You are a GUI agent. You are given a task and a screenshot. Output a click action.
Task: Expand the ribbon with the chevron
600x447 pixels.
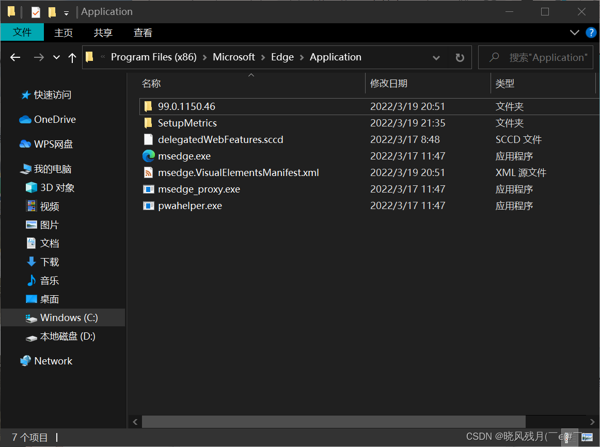pos(574,33)
